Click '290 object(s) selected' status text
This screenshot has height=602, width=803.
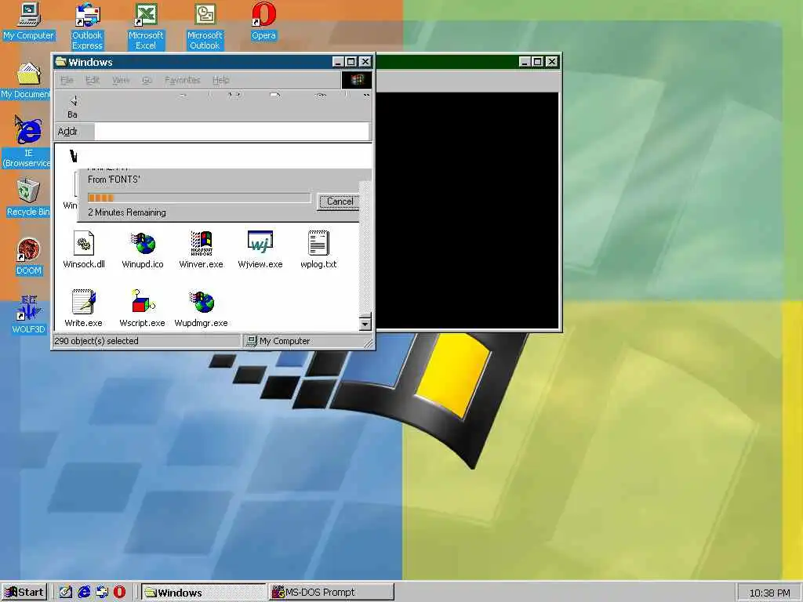pyautogui.click(x=96, y=341)
